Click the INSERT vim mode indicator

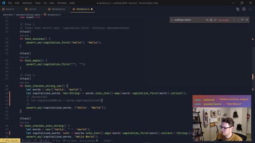[x=107, y=141]
